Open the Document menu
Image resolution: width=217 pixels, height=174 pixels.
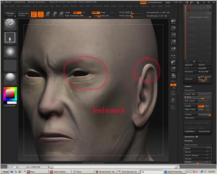[x=27, y=6]
